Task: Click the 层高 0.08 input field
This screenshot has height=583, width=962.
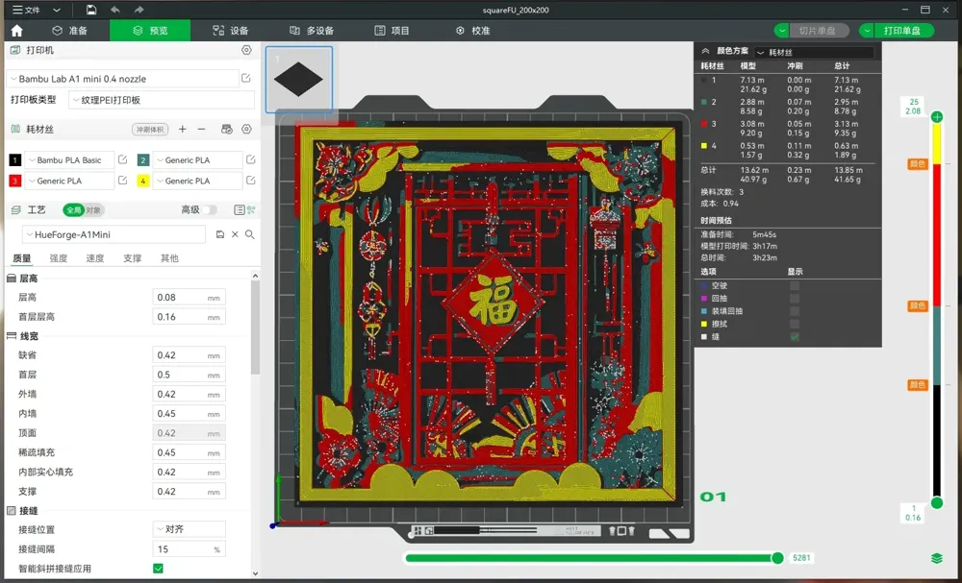Action: 189,297
